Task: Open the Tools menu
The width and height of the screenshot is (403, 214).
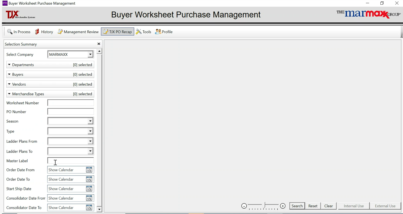Action: [x=143, y=32]
